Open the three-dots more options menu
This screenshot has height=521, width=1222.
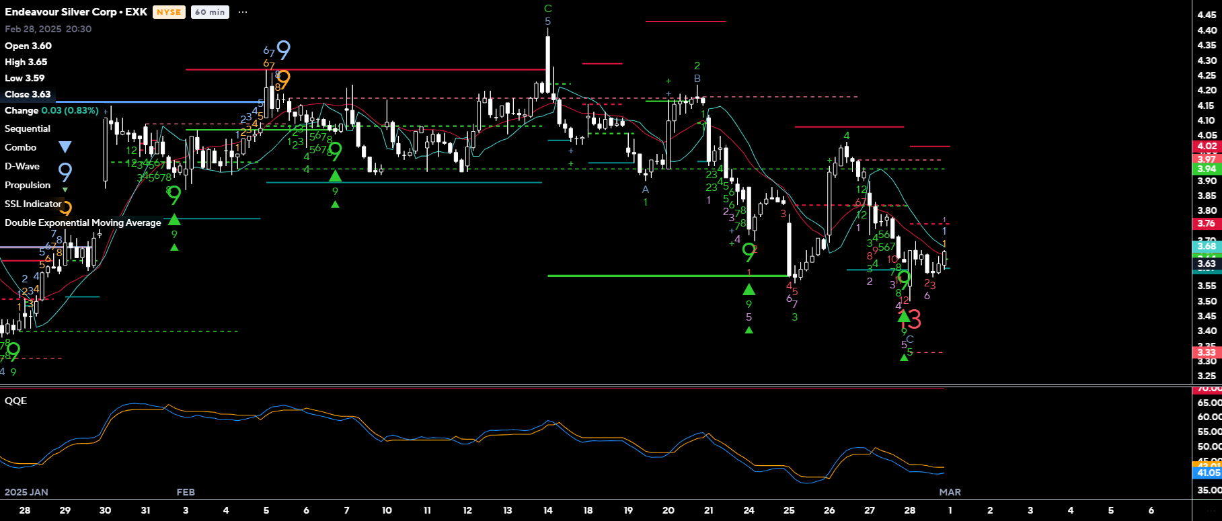tap(243, 12)
